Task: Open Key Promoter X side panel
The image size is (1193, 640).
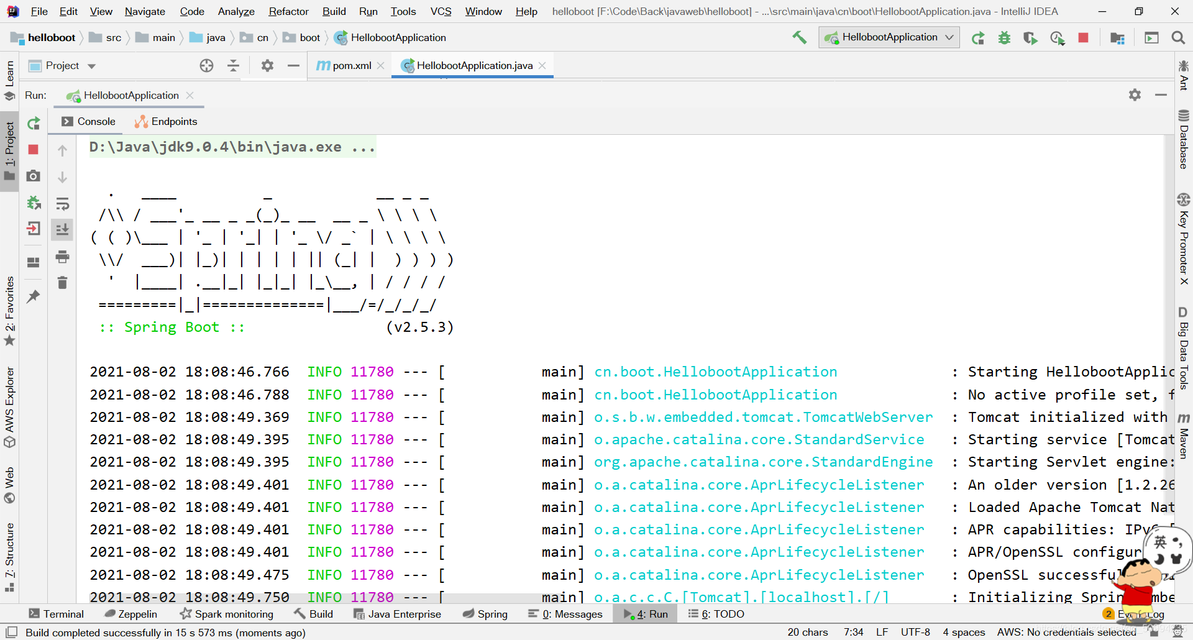Action: pos(1184,240)
